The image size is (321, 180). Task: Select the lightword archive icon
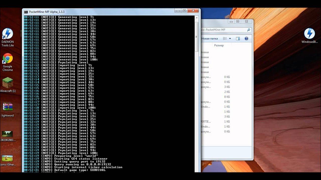(8, 110)
